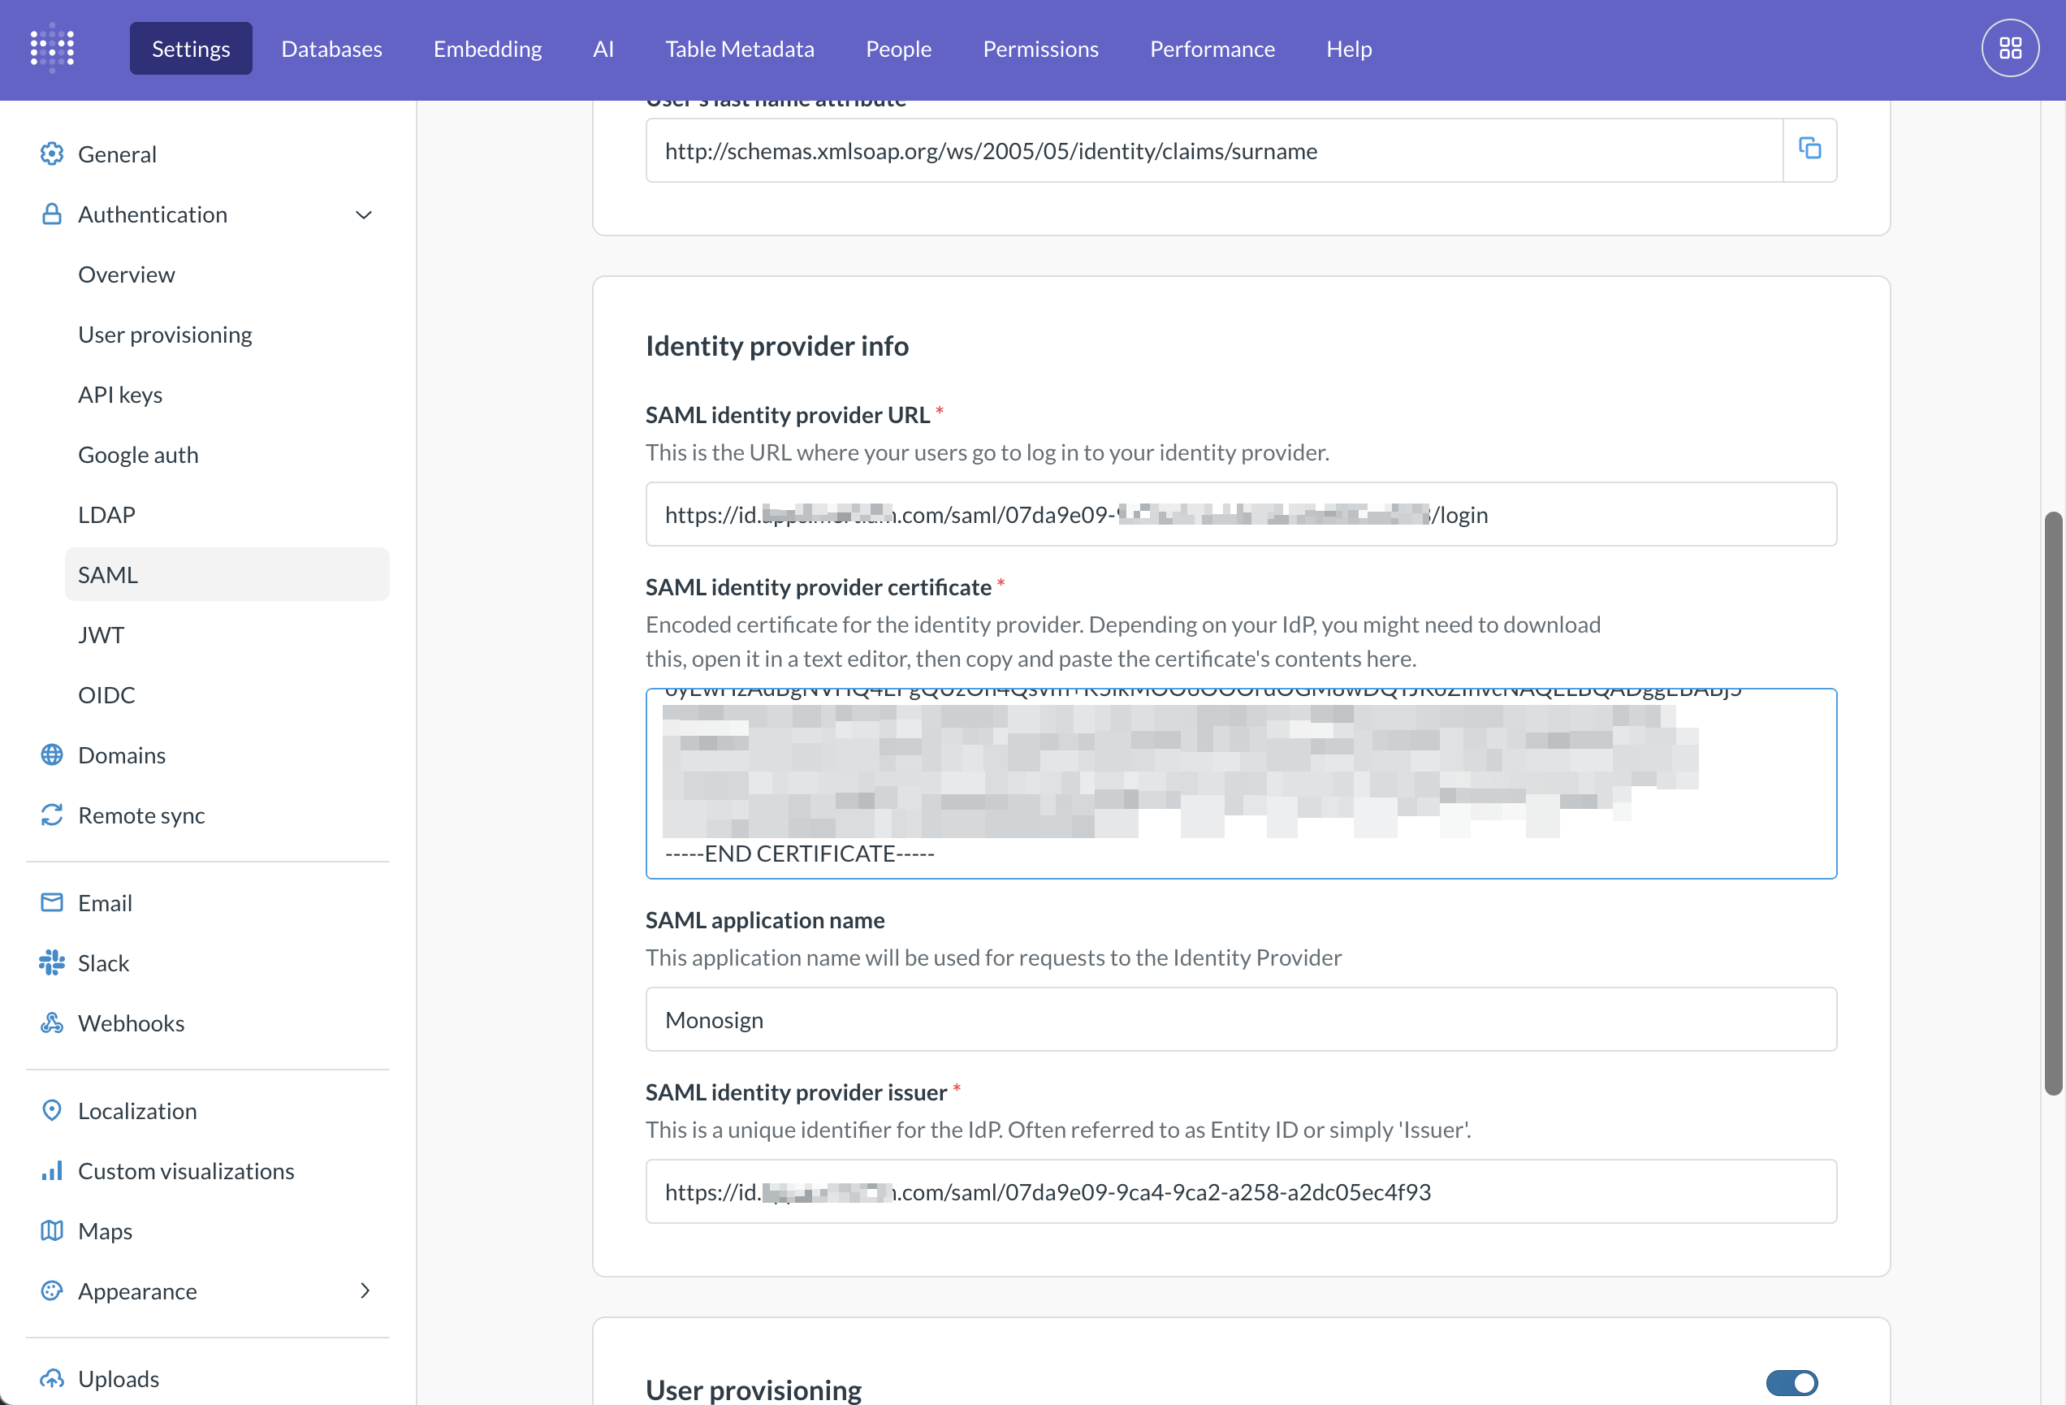Select the Settings tab
2066x1405 pixels.
point(191,48)
